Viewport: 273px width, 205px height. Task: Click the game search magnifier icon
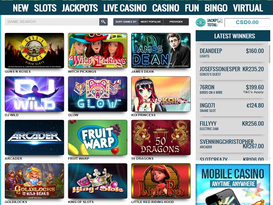pos(103,22)
